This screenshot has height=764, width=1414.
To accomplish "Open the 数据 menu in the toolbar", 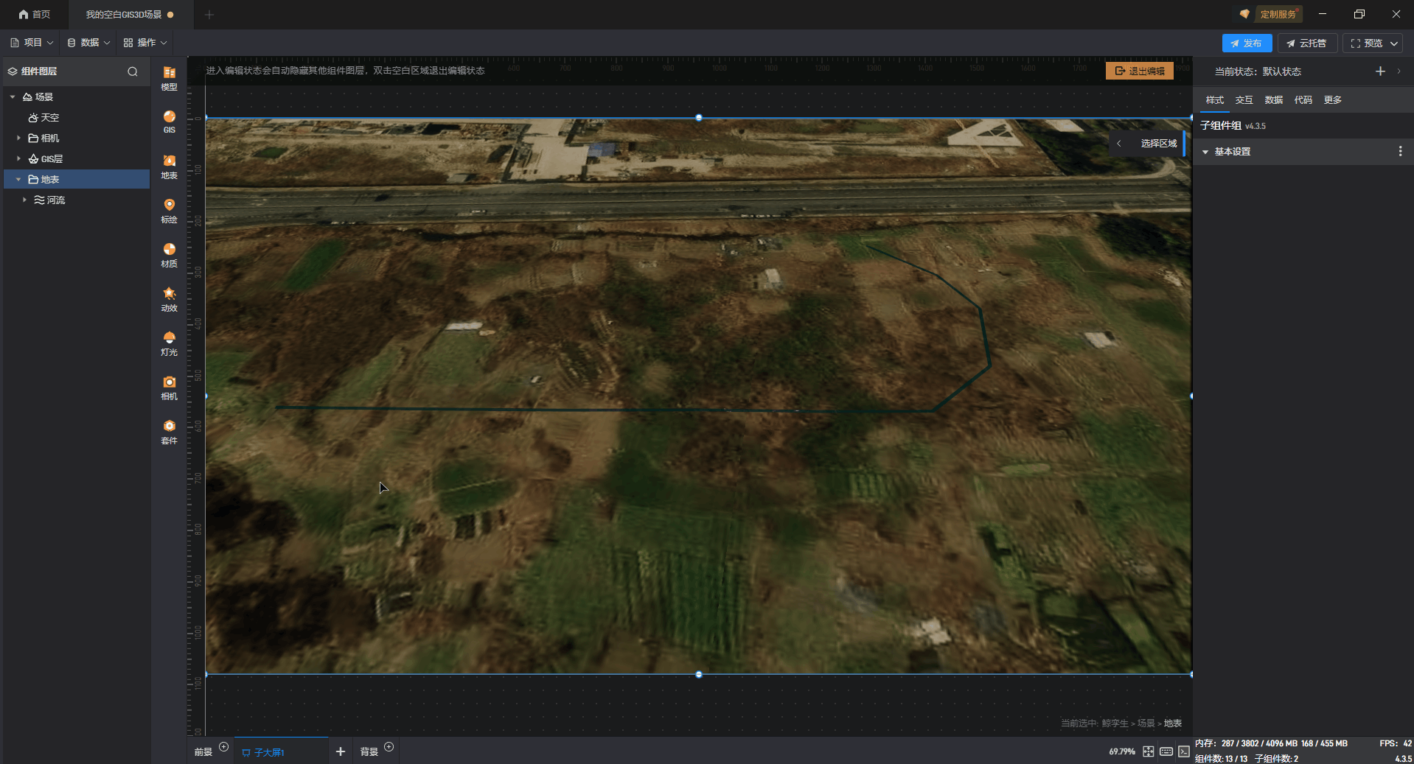I will point(88,43).
